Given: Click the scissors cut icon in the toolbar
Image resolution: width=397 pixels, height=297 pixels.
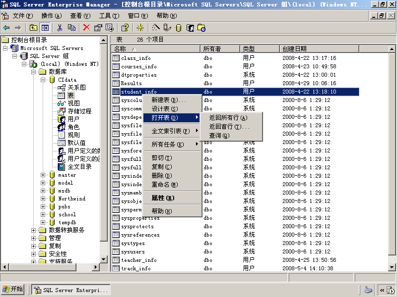Looking at the screenshot, I should coord(60,28).
